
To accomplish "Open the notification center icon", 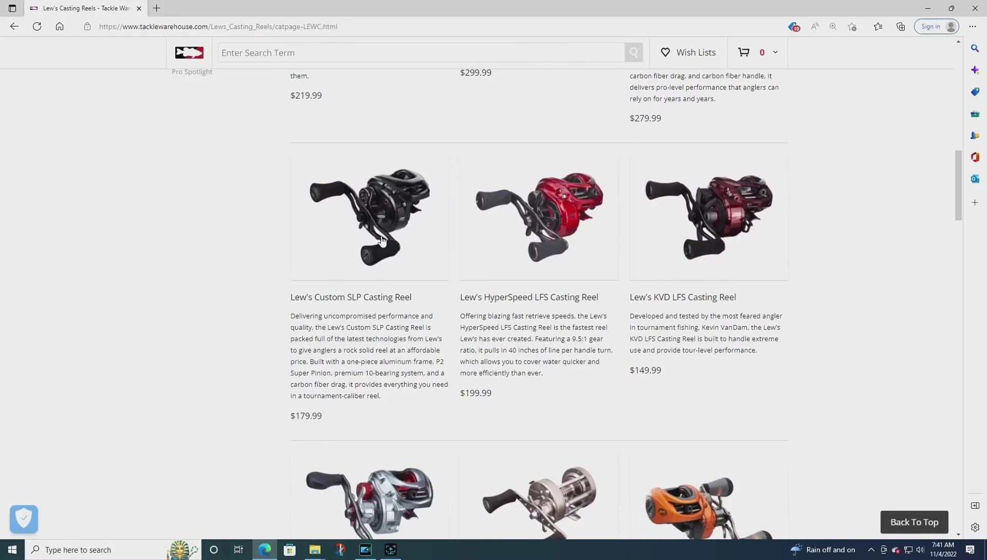I will 970,550.
